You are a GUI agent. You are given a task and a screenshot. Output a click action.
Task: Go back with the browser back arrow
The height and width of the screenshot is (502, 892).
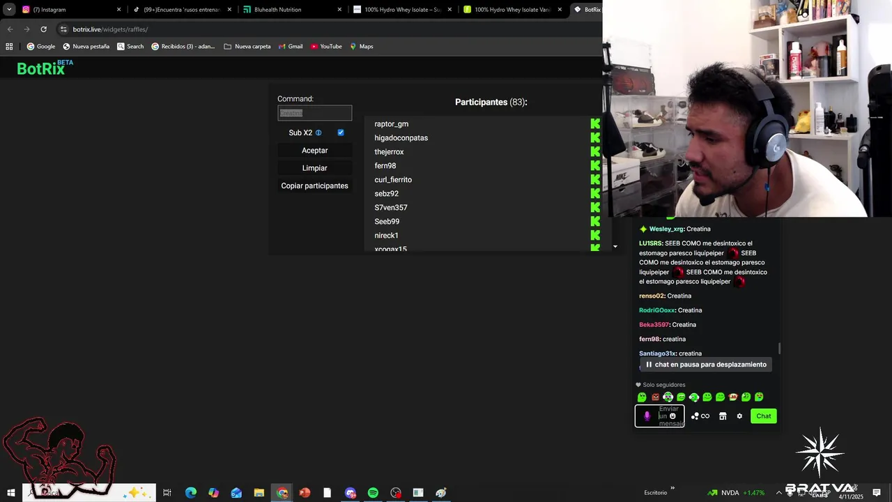[x=10, y=29]
